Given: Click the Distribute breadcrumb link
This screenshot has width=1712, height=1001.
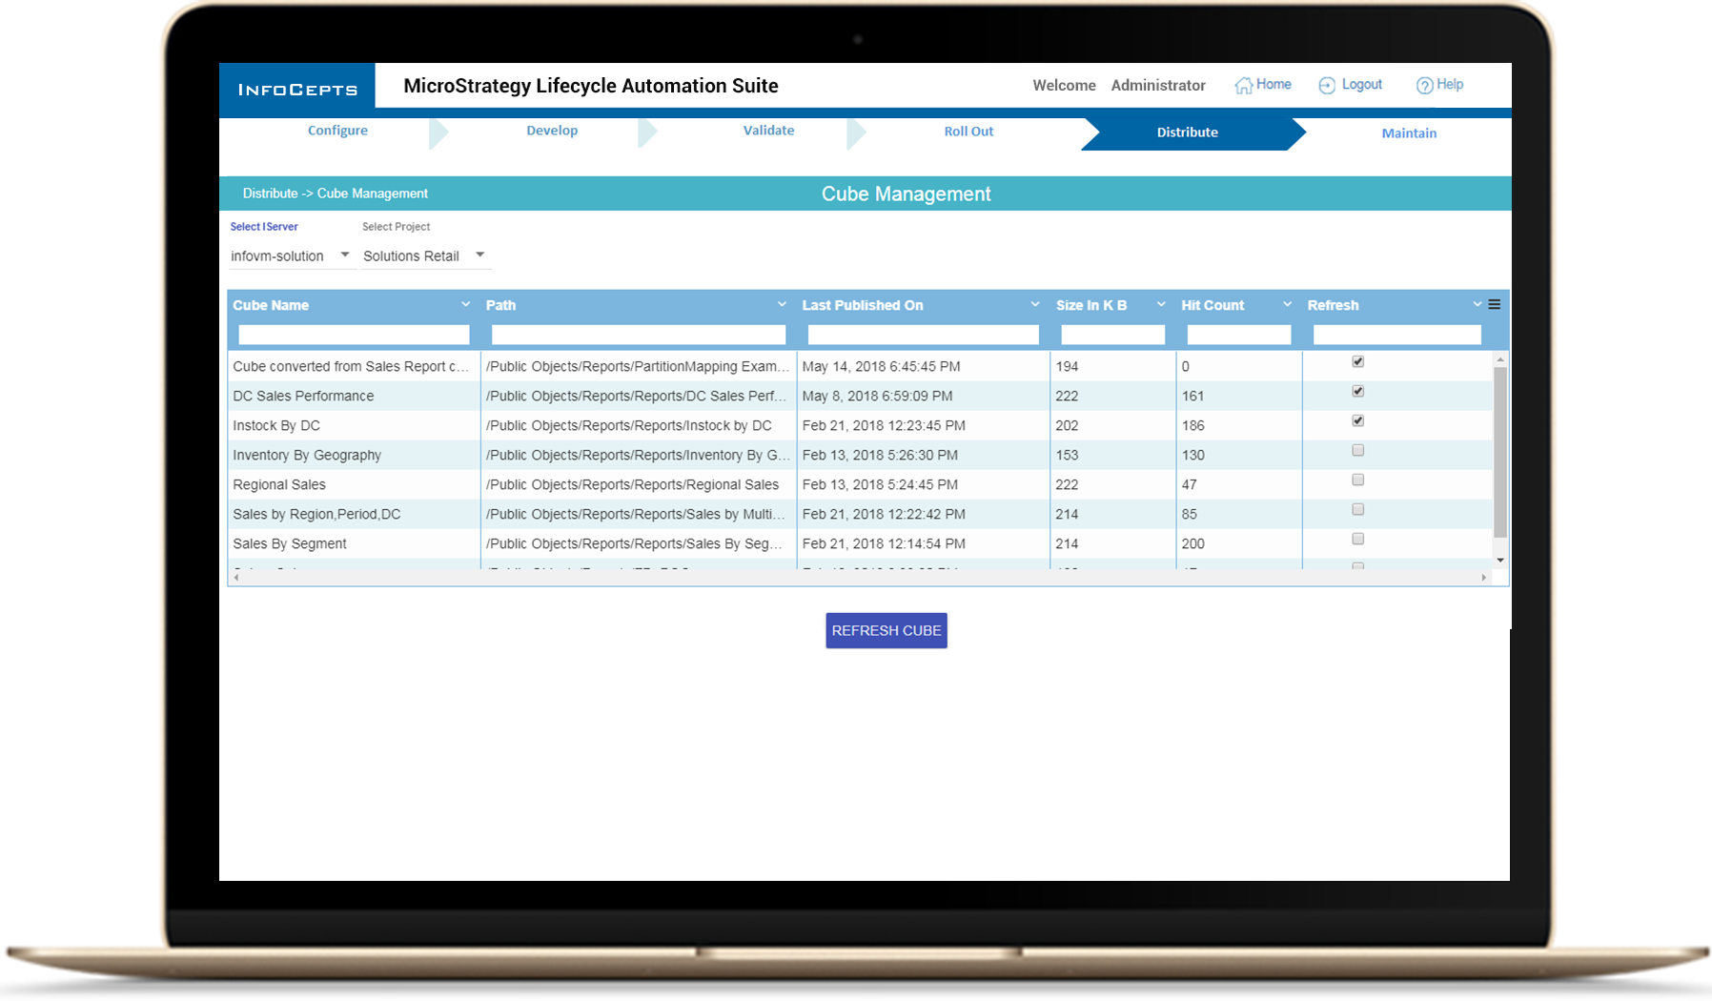Looking at the screenshot, I should click(270, 194).
